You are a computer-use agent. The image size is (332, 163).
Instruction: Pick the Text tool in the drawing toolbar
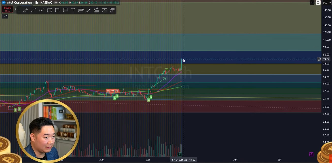point(73,10)
